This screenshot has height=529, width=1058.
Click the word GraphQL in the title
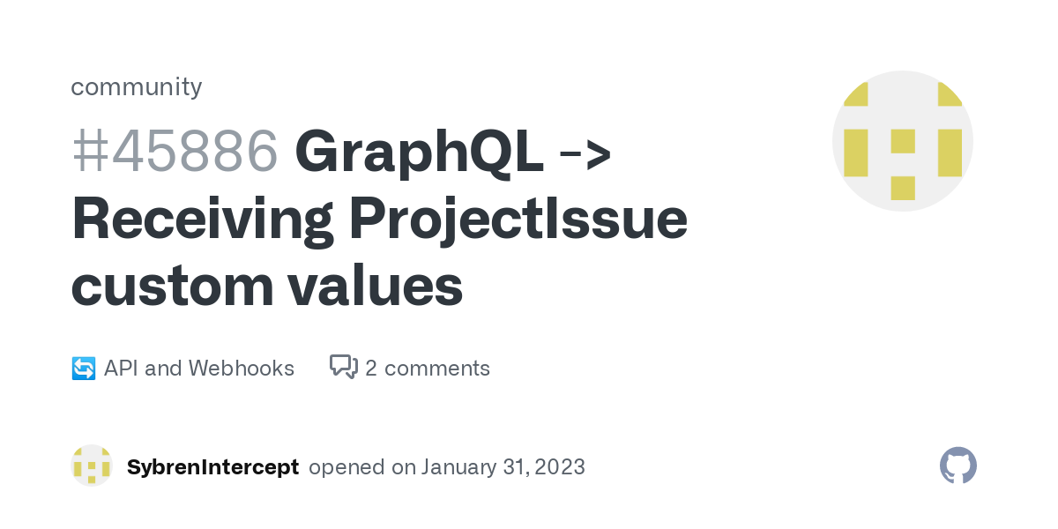click(420, 153)
